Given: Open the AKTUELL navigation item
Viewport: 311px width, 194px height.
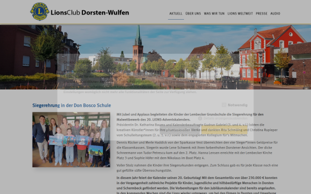Looking at the screenshot, I should (176, 13).
